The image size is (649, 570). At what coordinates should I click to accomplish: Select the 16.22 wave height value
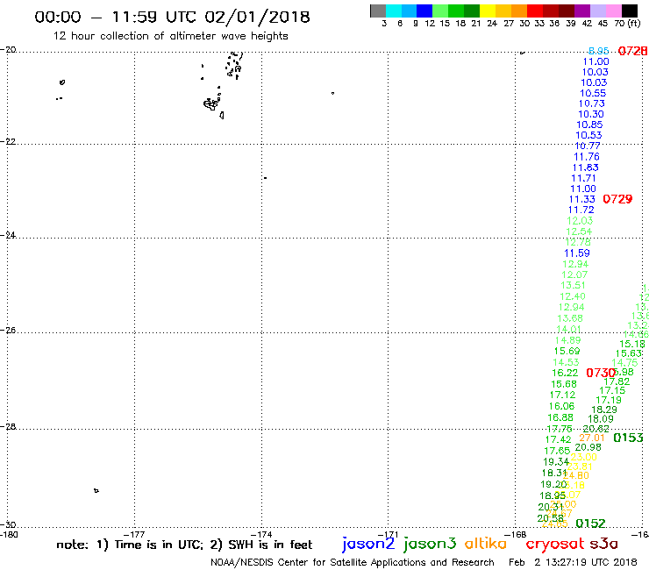coord(565,373)
